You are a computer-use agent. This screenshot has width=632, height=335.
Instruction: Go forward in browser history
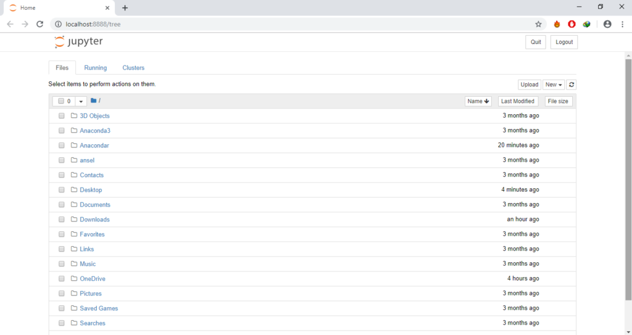click(x=25, y=24)
